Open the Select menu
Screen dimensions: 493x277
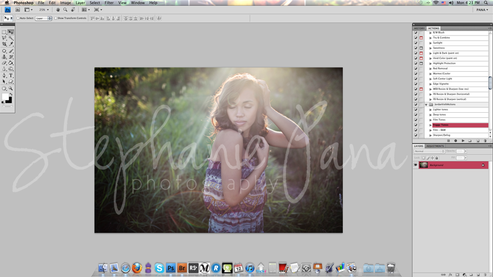95,3
